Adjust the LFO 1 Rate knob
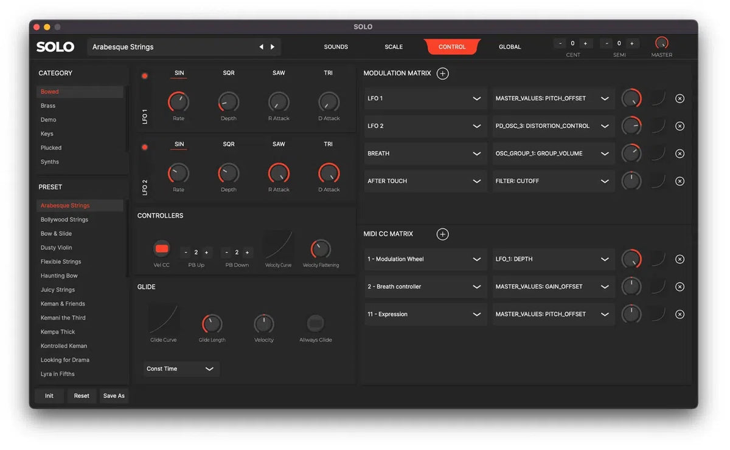 coord(178,102)
